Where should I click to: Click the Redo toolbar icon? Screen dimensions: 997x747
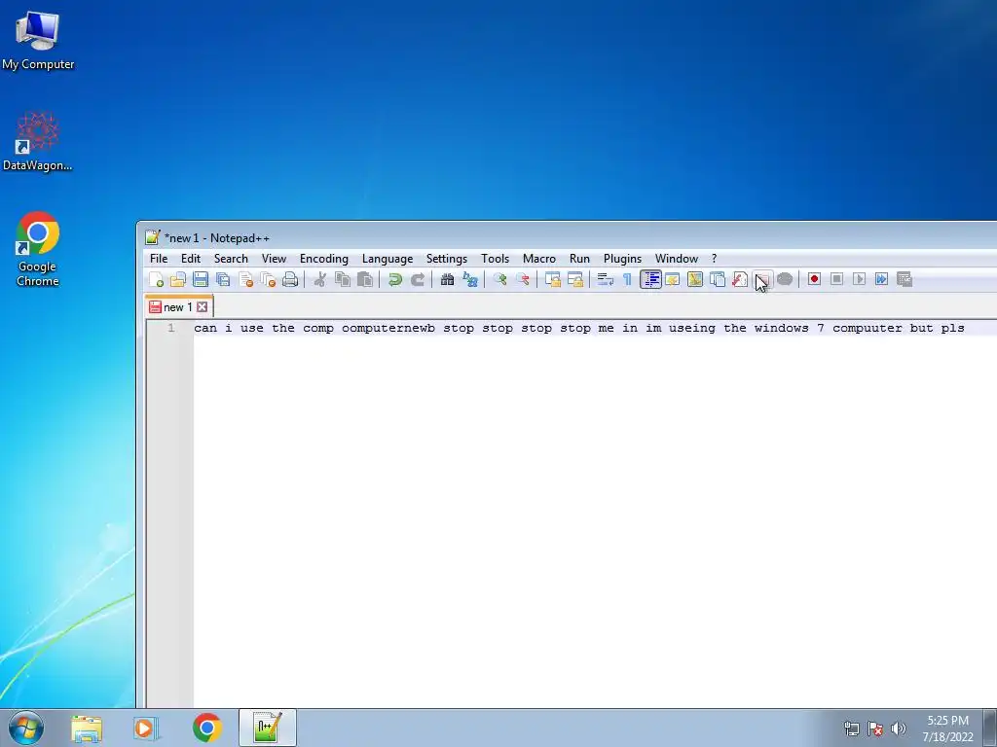point(417,279)
